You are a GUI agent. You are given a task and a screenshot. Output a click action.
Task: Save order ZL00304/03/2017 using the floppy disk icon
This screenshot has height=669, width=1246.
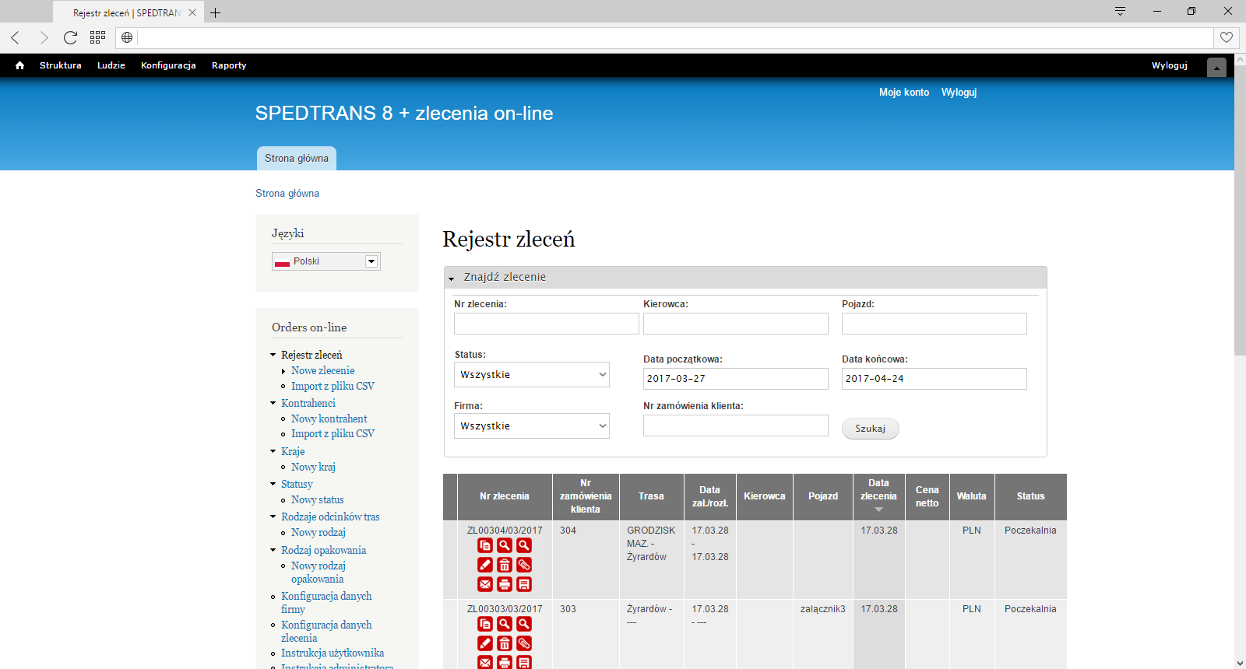(524, 584)
